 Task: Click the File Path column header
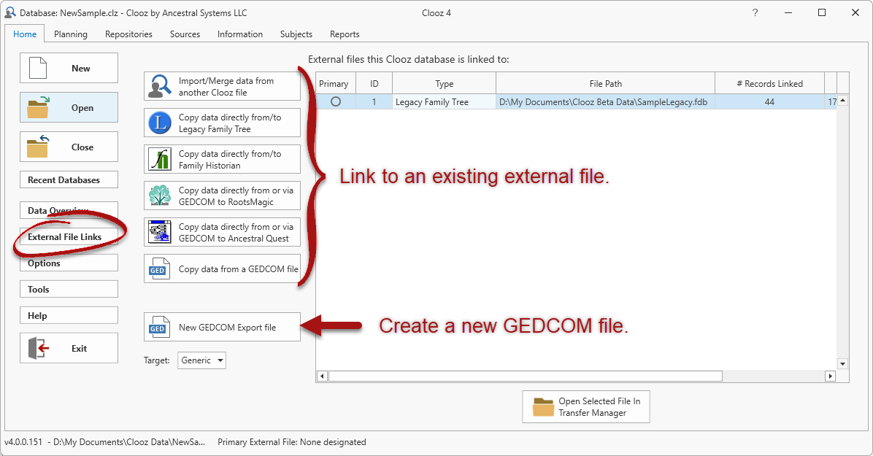605,83
